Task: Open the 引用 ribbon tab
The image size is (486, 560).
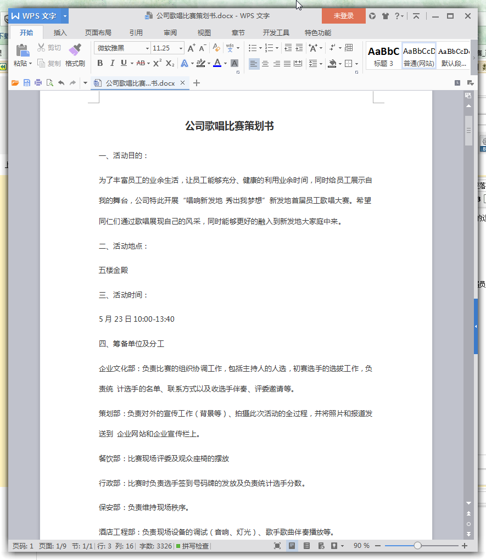Action: [136, 33]
